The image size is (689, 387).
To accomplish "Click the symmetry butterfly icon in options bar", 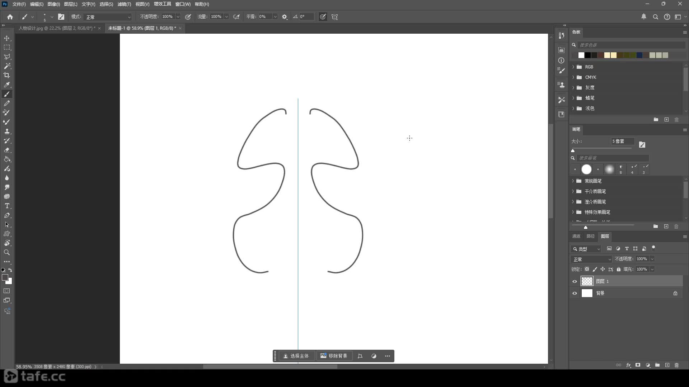I will pos(334,17).
